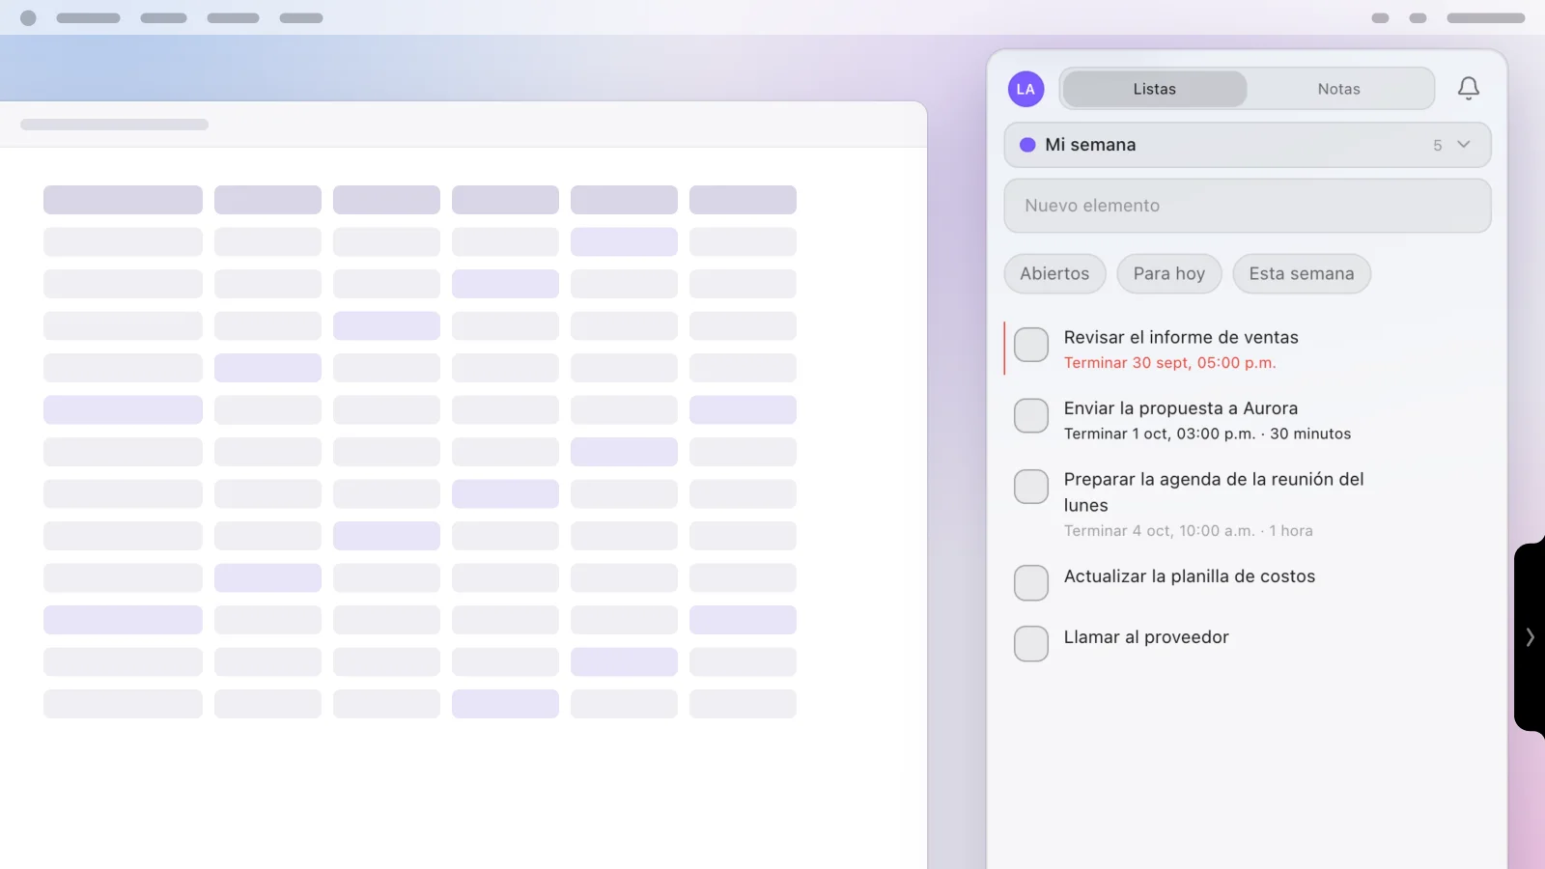Expand the Mi semana list dropdown
Viewport: 1545px width, 869px height.
pos(1248,145)
